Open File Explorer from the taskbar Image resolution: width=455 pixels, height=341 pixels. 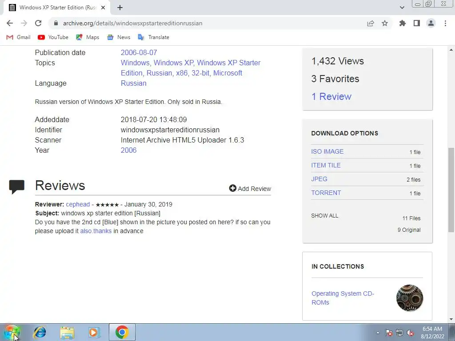67,333
